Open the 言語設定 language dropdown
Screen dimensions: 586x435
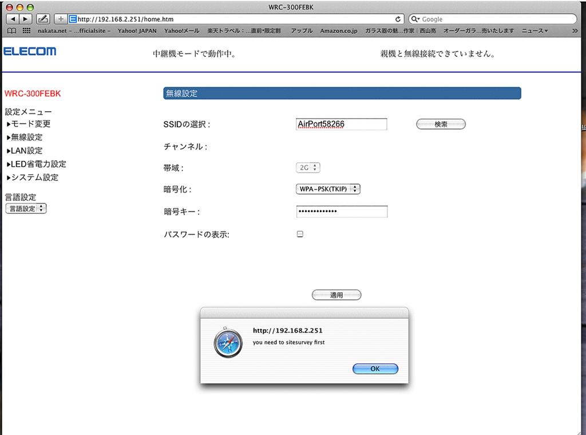click(x=26, y=209)
